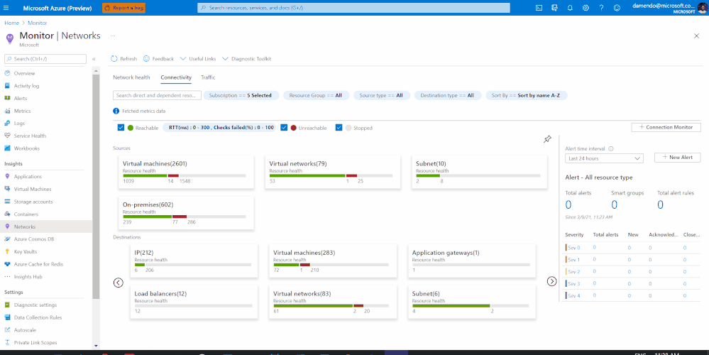Switch to Traffic tab
Viewport: 709px width, 355px height.
pyautogui.click(x=208, y=77)
